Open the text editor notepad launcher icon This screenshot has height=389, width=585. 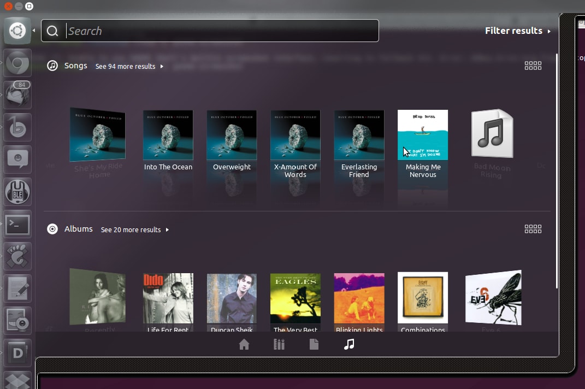[x=17, y=288]
